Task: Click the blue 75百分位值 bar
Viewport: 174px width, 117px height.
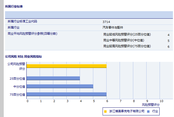Action: click(x=67, y=94)
